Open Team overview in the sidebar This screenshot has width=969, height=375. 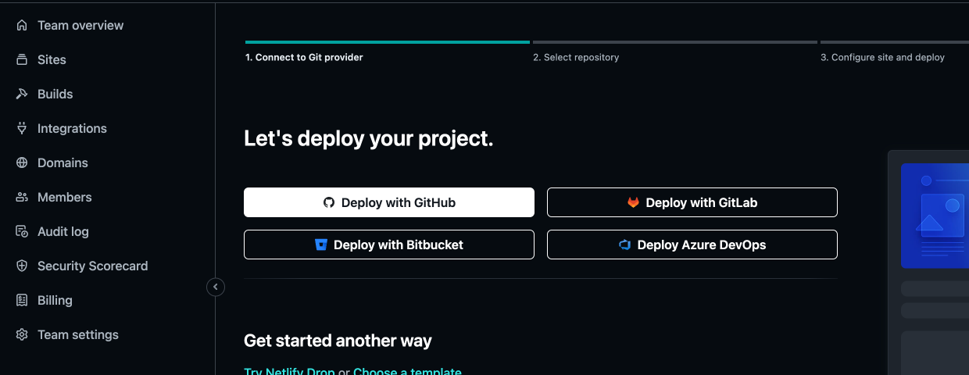click(x=70, y=25)
